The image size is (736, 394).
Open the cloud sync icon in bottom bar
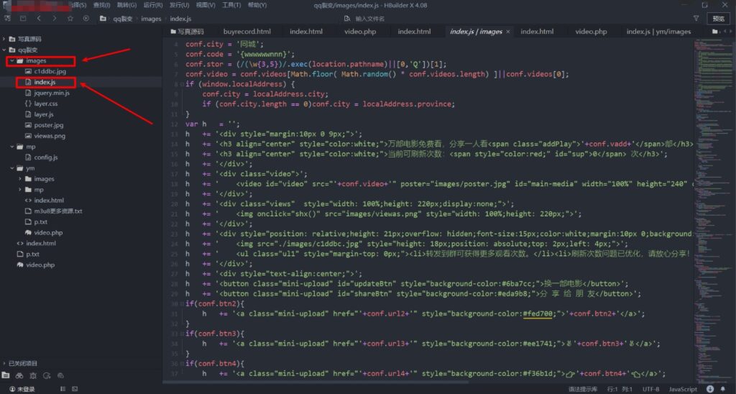[x=60, y=375]
